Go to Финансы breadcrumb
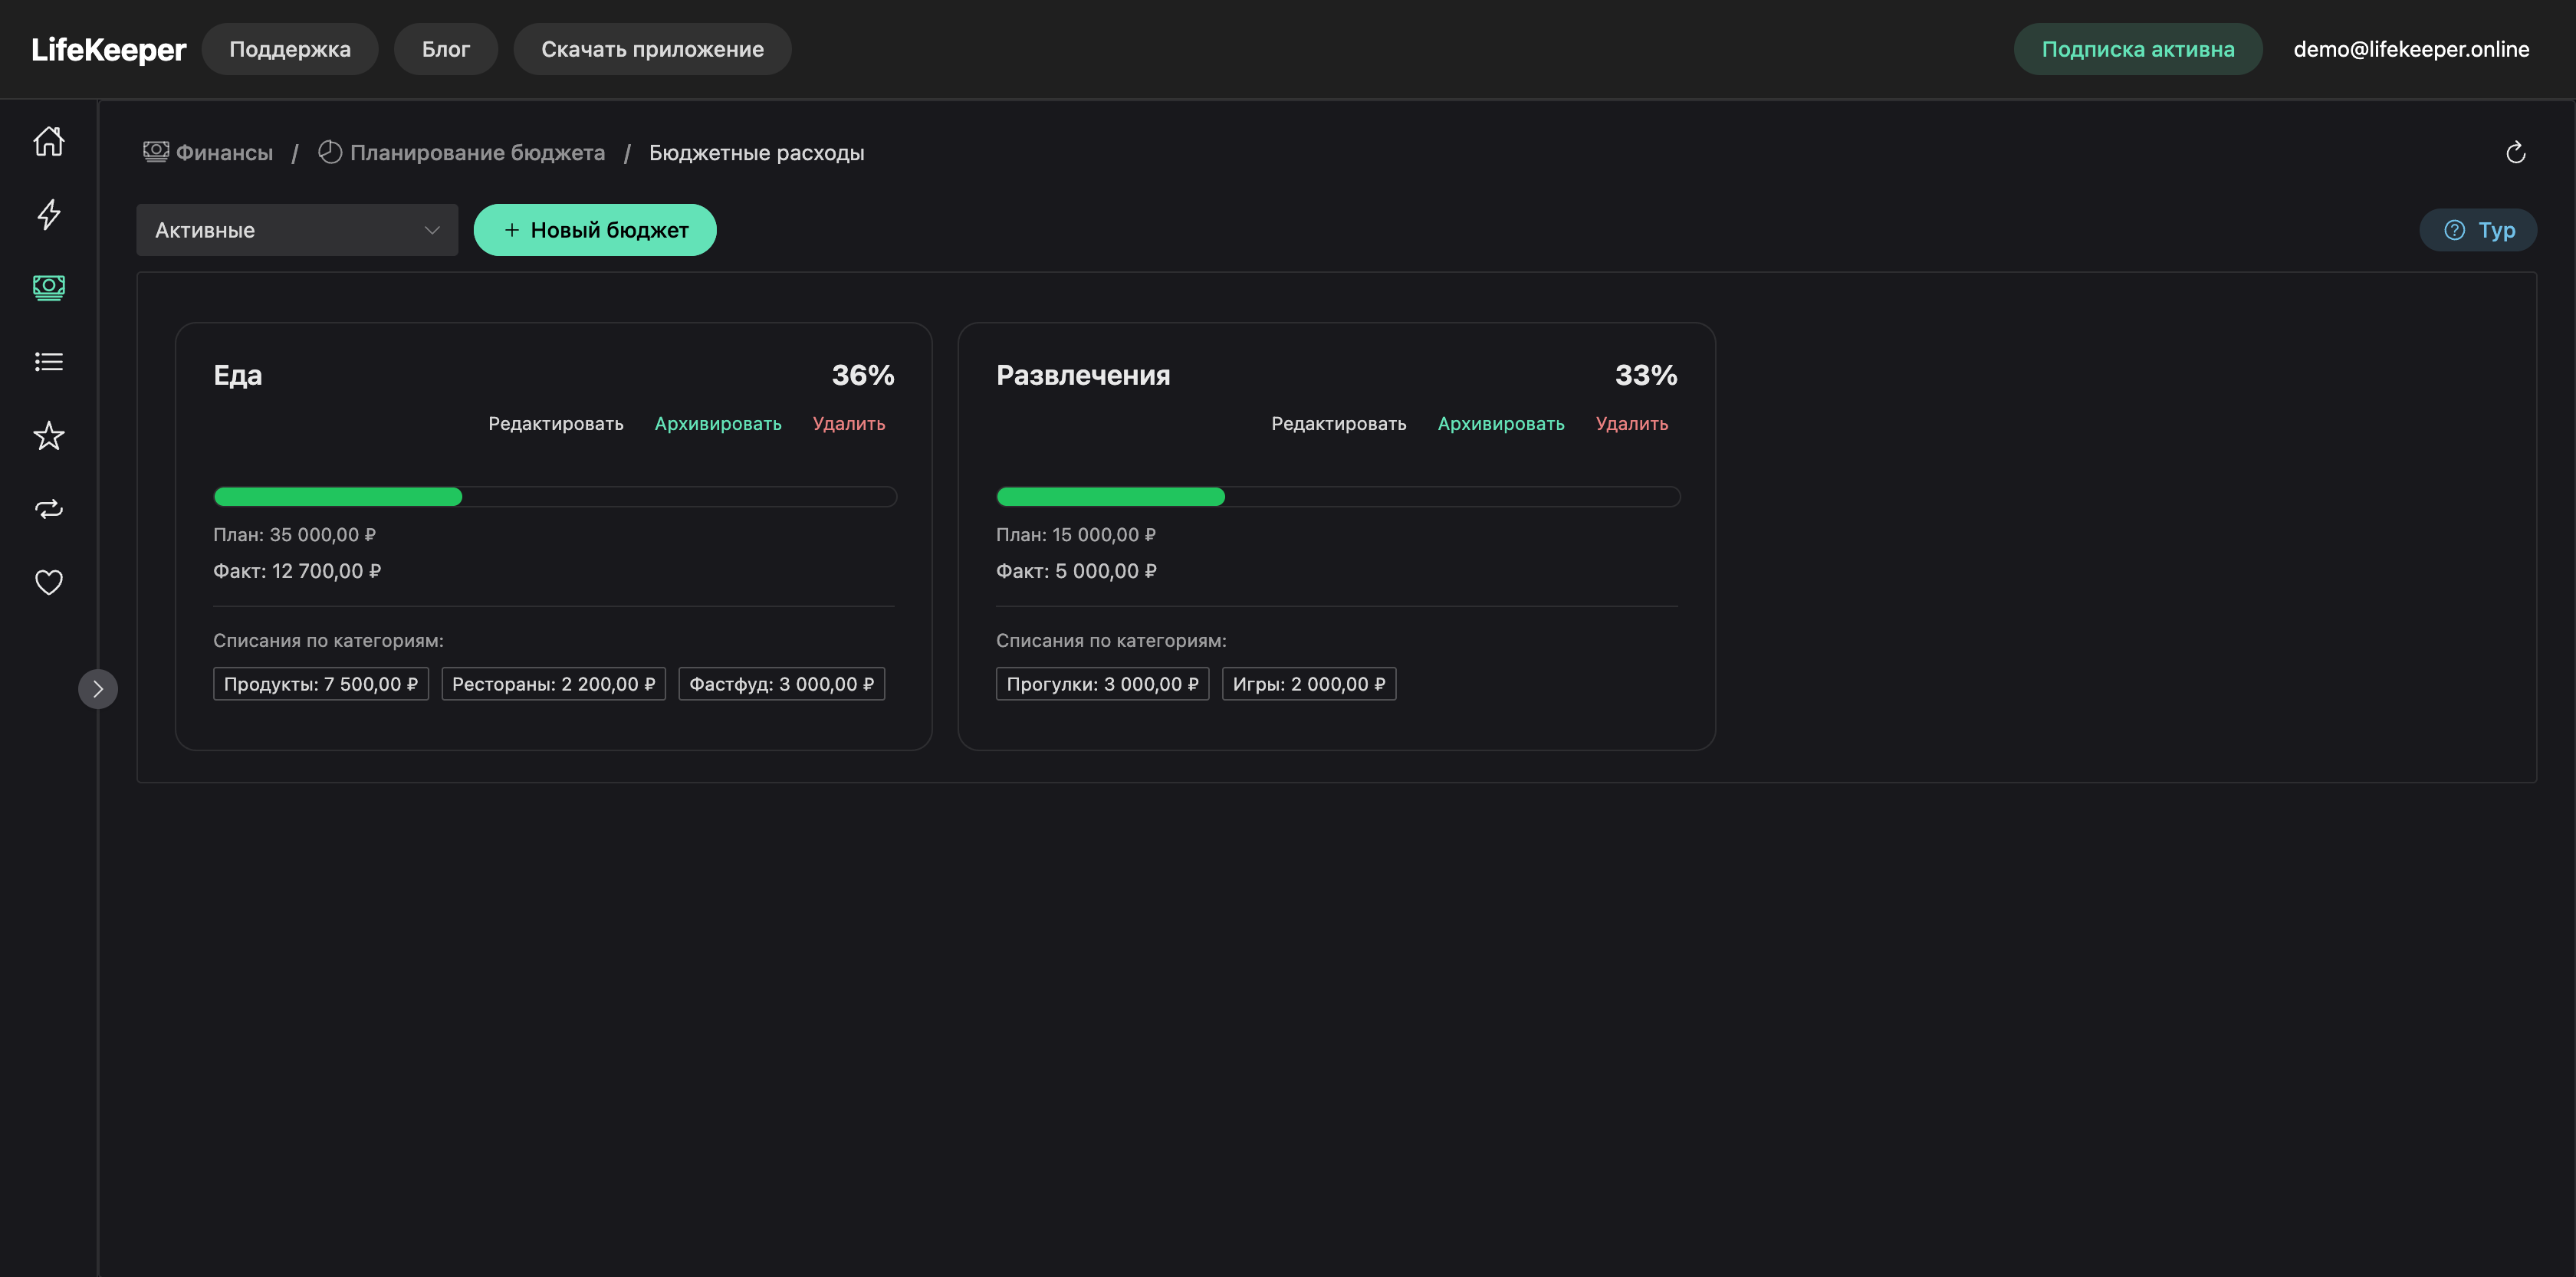This screenshot has width=2576, height=1277. coord(208,152)
